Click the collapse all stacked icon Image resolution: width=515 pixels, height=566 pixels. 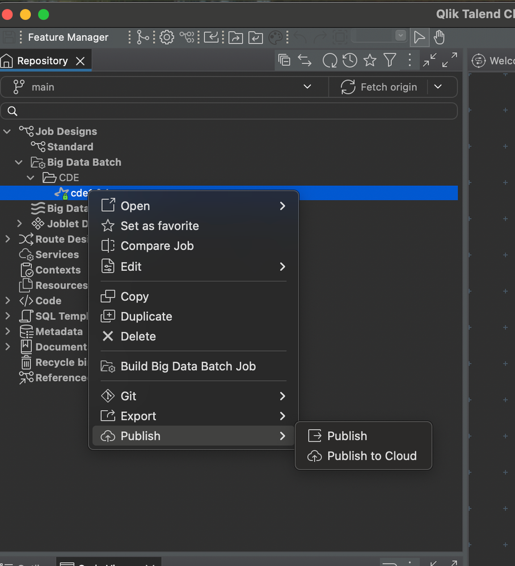pyautogui.click(x=284, y=60)
